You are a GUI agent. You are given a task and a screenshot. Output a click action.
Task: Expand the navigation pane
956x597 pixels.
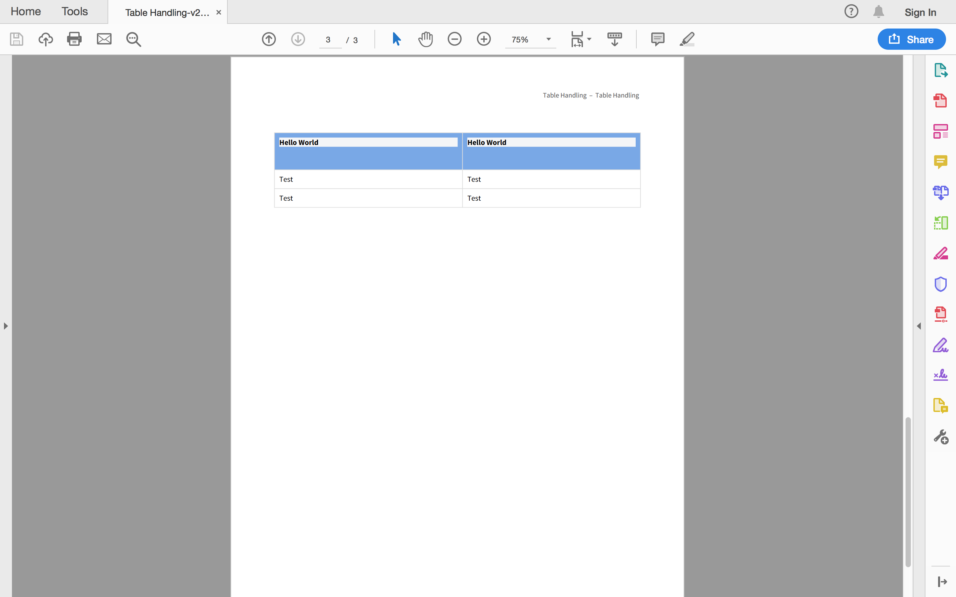6,326
